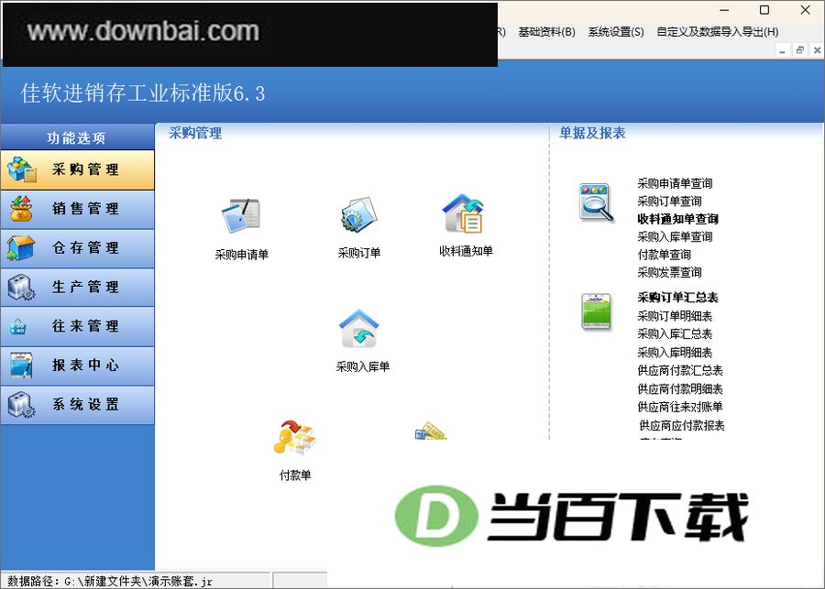Open 采购申请单查询 link
This screenshot has height=589, width=825.
point(675,183)
